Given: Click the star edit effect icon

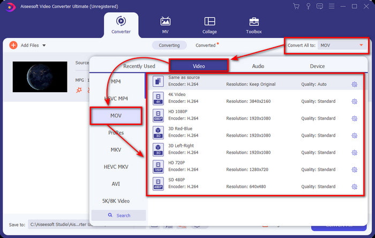Looking at the screenshot, I should [79, 90].
